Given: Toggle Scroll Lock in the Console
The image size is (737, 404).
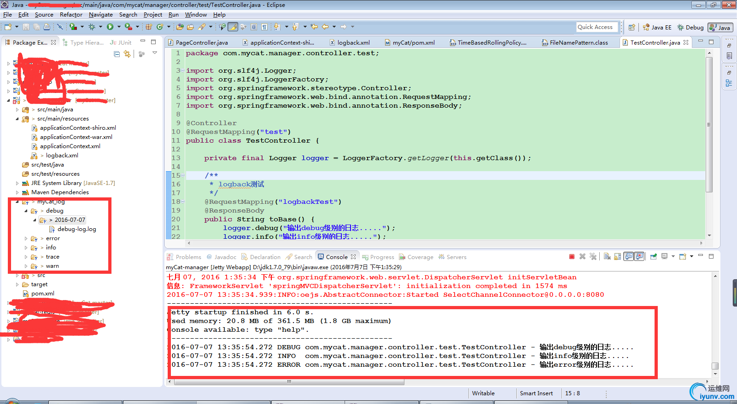Looking at the screenshot, I should tap(618, 257).
